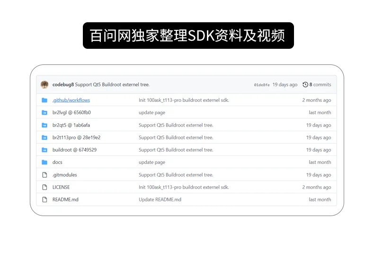The image size is (374, 262).
Task: Open the codebug8 author profile link
Action: [x=63, y=85]
